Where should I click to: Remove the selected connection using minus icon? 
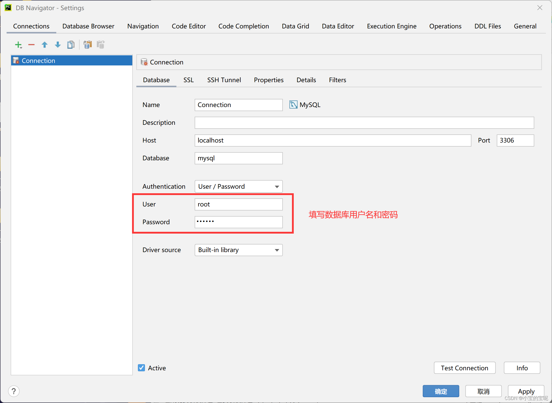(31, 45)
